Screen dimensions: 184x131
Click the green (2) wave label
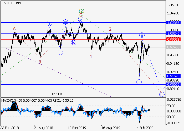coord(81,11)
